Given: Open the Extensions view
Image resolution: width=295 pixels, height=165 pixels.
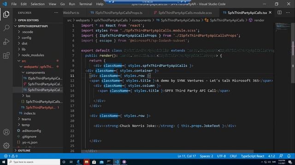Looking at the screenshot, I should pos(6,55).
